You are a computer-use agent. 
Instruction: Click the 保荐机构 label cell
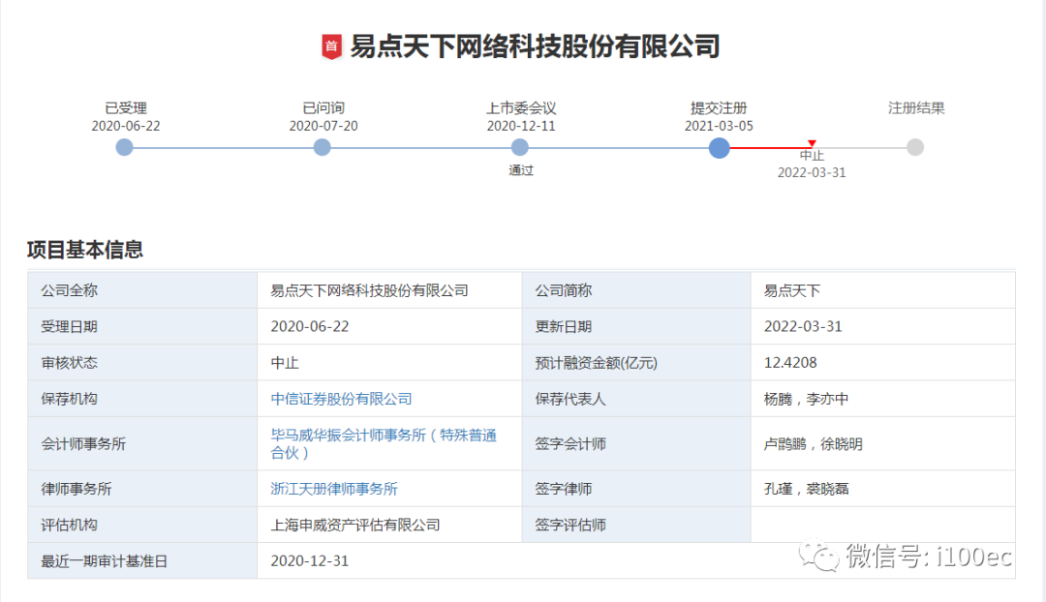click(142, 399)
